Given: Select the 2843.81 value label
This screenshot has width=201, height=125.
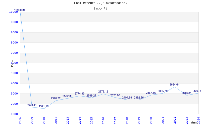Looking at the screenshot, I should [x=186, y=93].
